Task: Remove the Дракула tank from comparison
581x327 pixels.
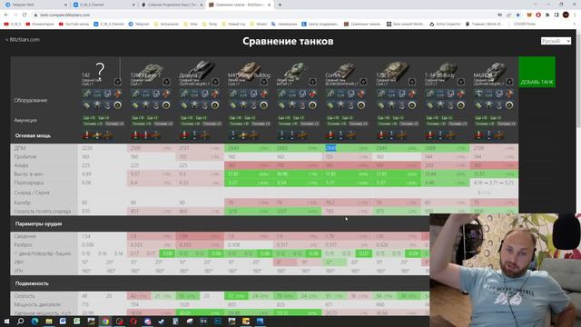Action: coord(215,82)
